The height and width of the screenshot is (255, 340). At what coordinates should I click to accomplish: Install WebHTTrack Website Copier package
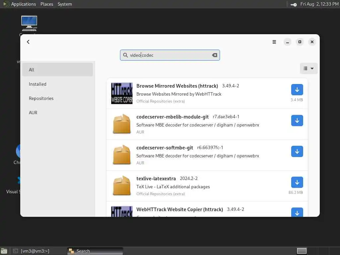pos(297,212)
